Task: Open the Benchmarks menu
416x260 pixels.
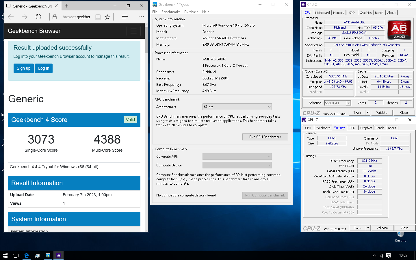Action: [x=171, y=12]
